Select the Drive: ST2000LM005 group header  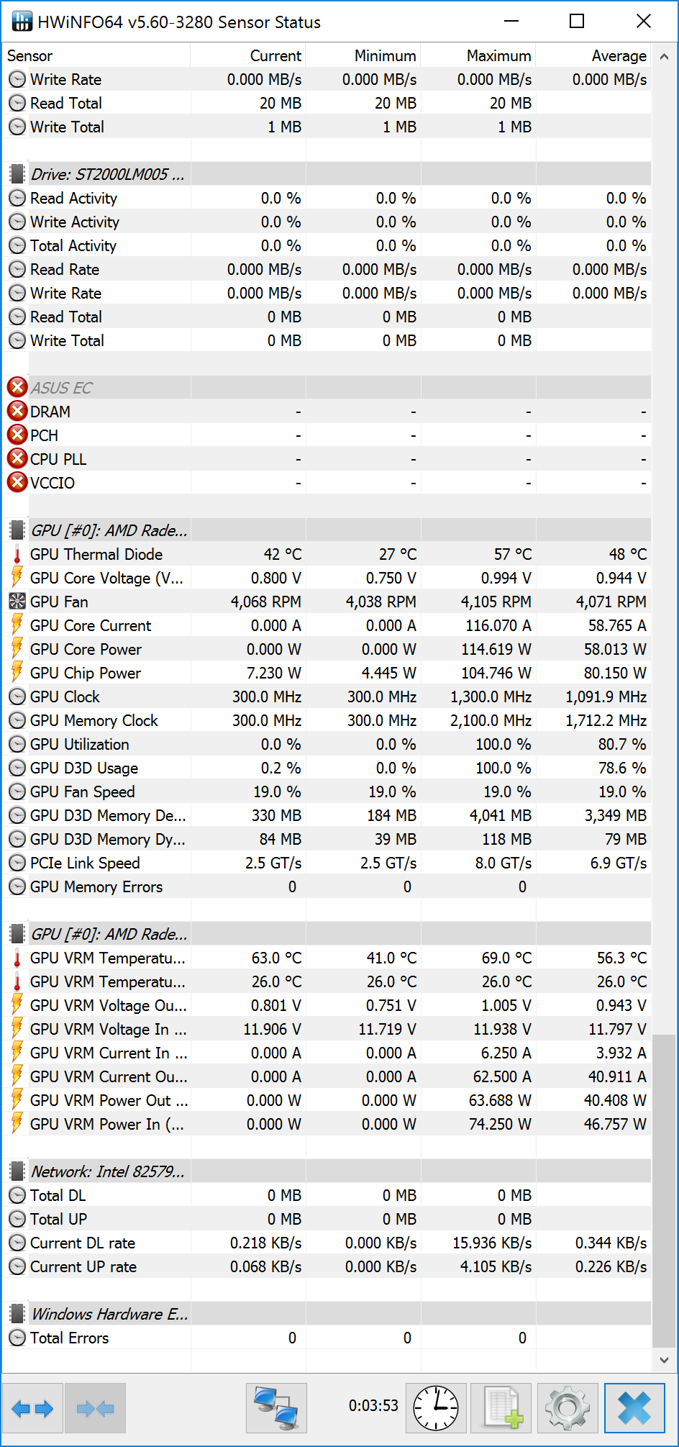click(x=106, y=174)
